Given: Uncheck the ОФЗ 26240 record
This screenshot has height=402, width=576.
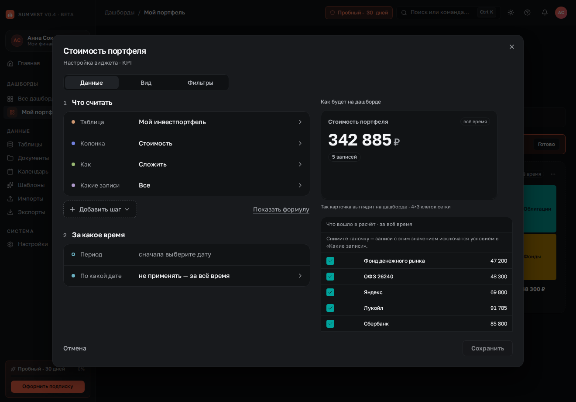Looking at the screenshot, I should [330, 277].
